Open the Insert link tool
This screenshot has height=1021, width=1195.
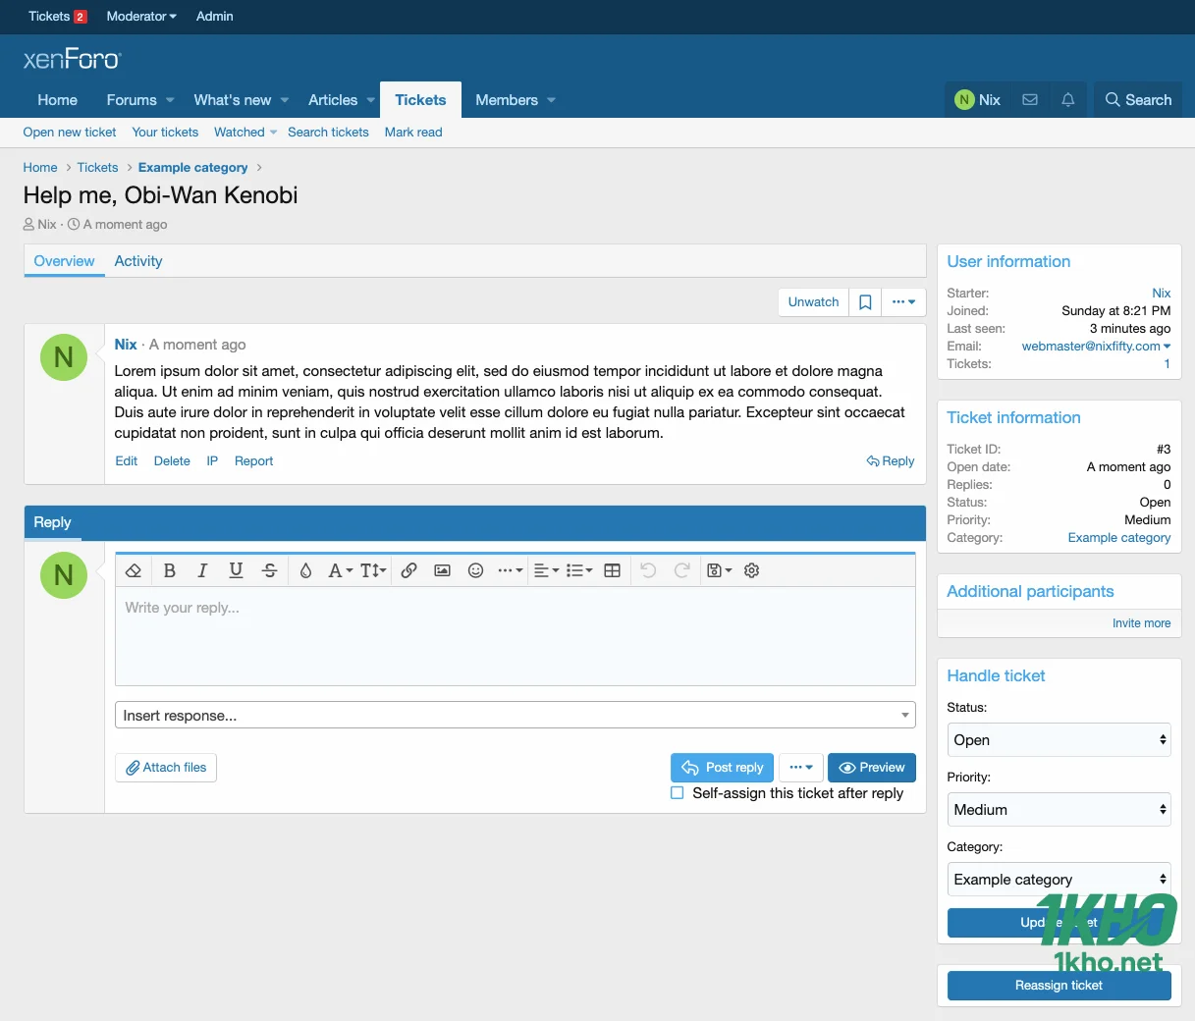click(x=408, y=569)
